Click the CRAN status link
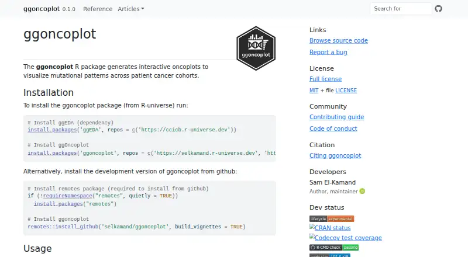 click(x=330, y=228)
